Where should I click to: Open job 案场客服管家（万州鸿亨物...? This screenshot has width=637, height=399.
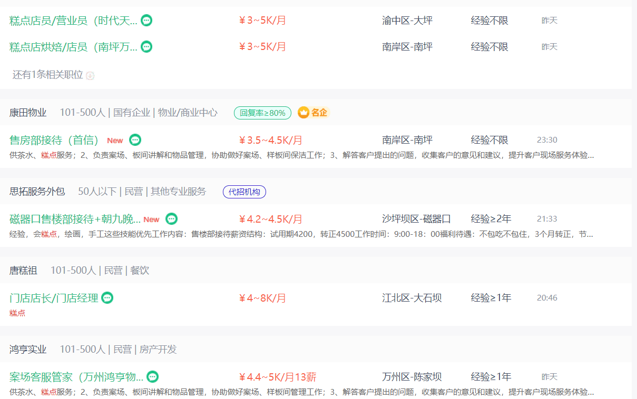point(76,376)
